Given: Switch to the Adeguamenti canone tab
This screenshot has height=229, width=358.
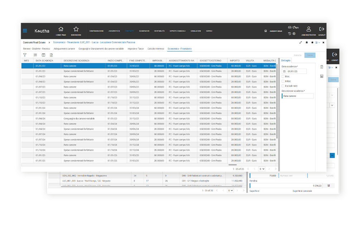Looking at the screenshot, I should point(64,49).
